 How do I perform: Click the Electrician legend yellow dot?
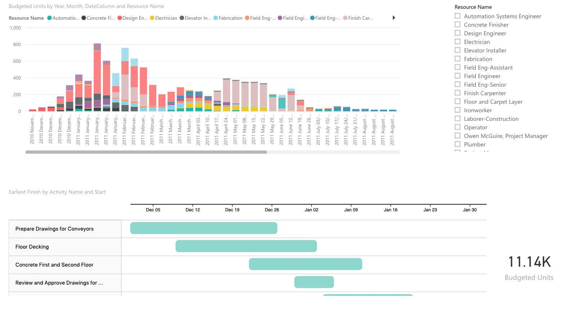click(x=152, y=18)
